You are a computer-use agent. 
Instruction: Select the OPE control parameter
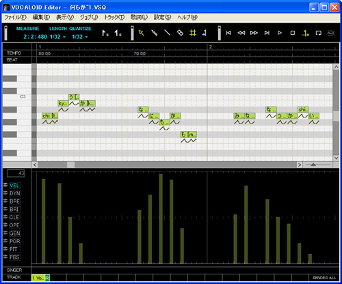[x=15, y=225]
